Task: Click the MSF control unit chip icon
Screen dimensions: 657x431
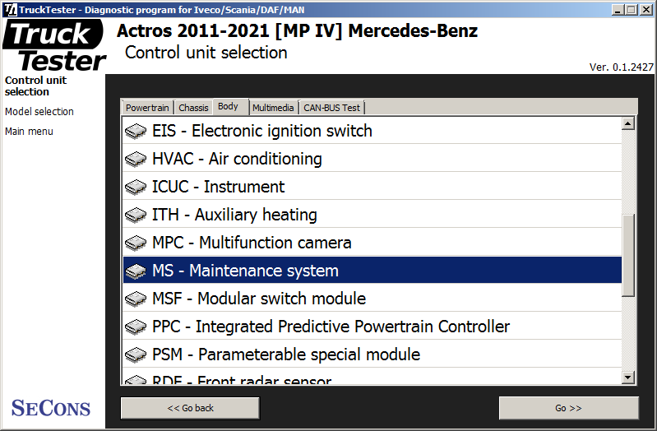Action: click(136, 299)
